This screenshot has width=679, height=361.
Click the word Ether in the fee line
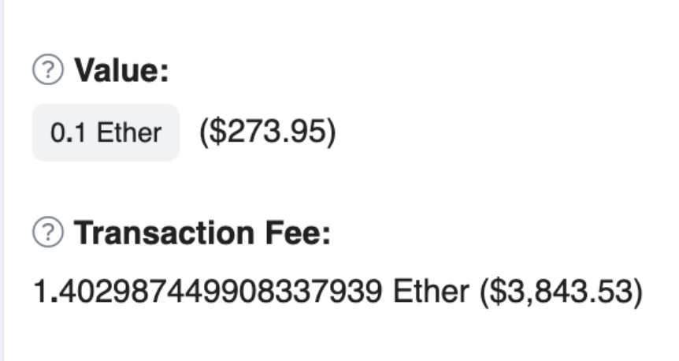432,292
